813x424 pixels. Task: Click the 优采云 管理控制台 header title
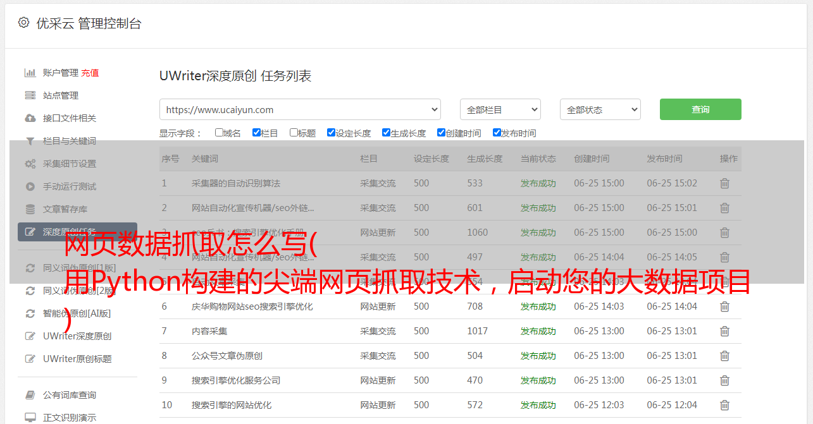point(89,23)
